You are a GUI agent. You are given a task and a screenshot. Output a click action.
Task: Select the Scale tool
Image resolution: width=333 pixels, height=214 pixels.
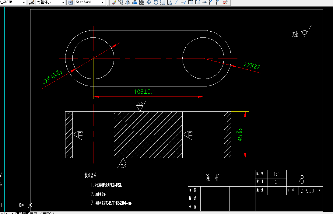[163, 2]
